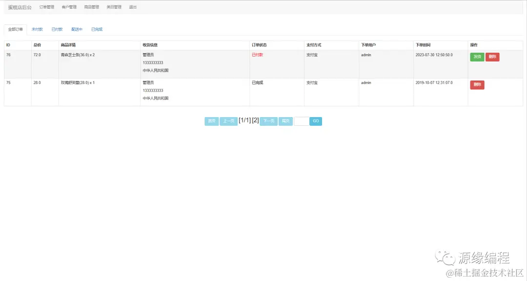Viewport: 527px width, 281px height.
Task: Switch to the 未付款 tab
Action: click(37, 29)
